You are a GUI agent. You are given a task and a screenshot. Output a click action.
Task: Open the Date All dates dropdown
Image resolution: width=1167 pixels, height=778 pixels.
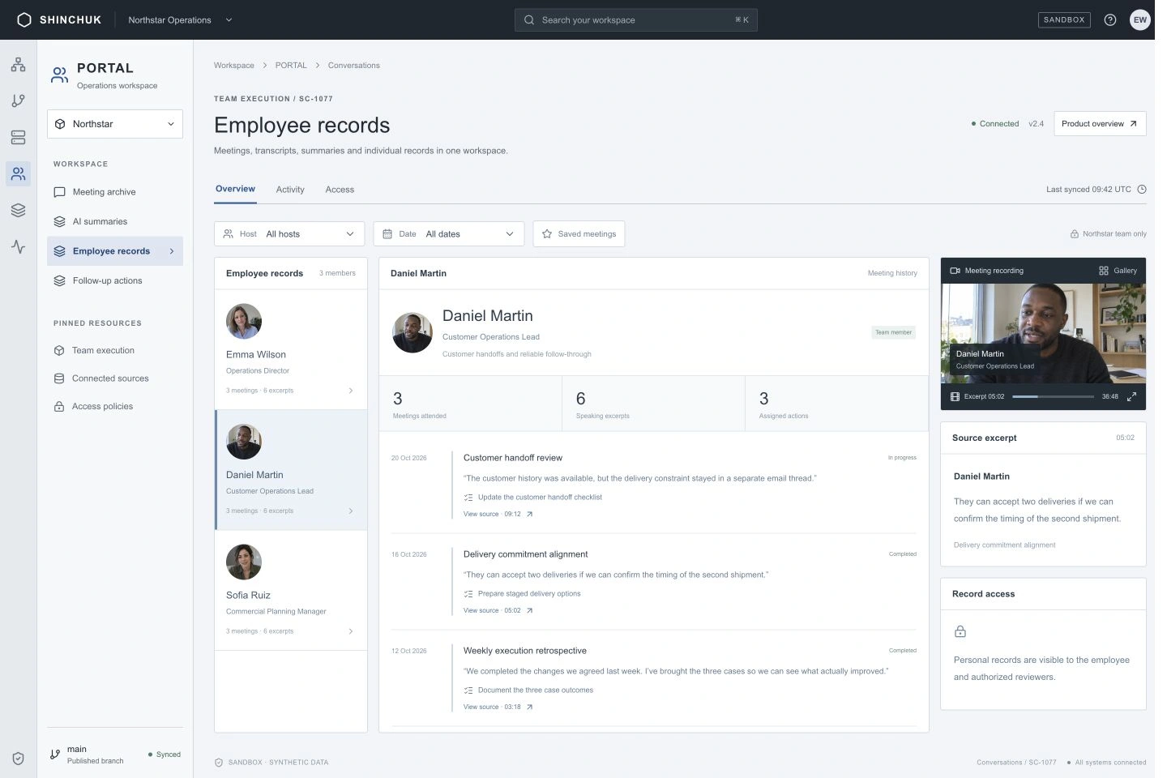pos(448,234)
